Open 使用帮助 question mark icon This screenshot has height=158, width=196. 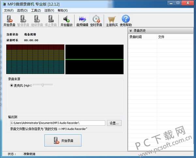point(126,19)
